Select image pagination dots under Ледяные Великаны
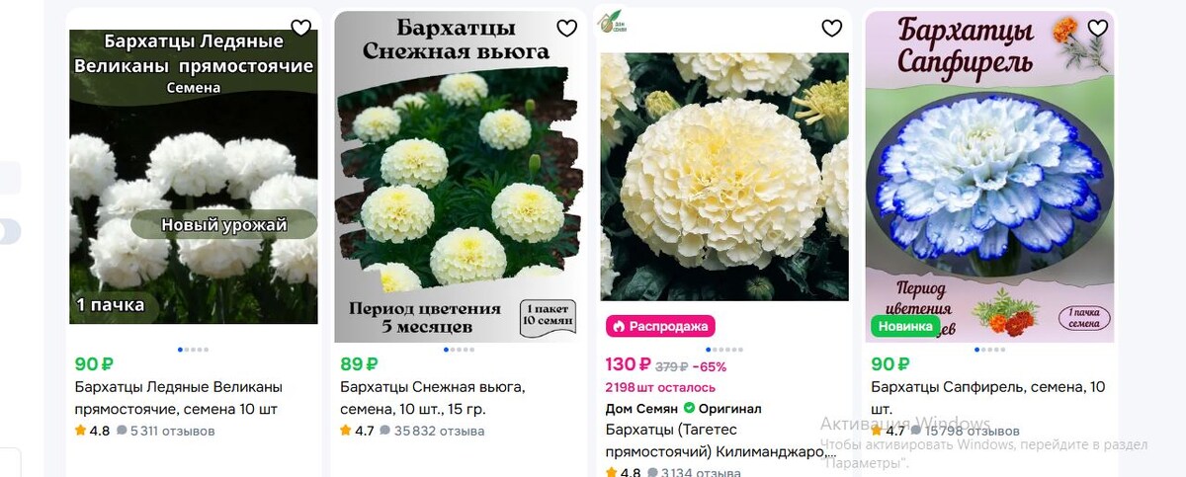 click(194, 350)
